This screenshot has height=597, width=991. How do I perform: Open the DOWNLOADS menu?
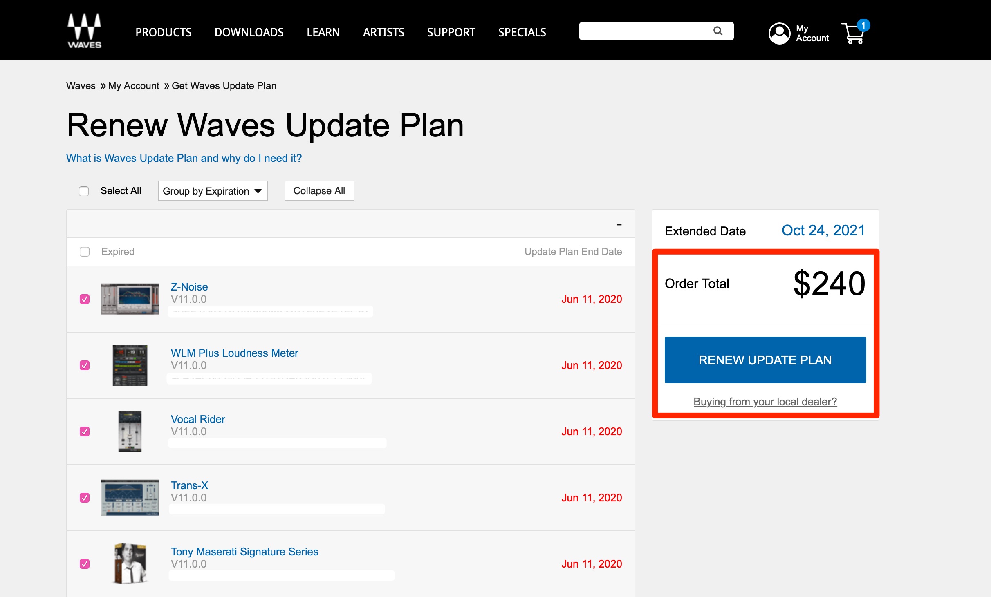pyautogui.click(x=249, y=32)
